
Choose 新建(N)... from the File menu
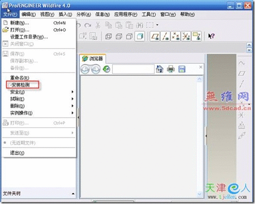[39, 23]
